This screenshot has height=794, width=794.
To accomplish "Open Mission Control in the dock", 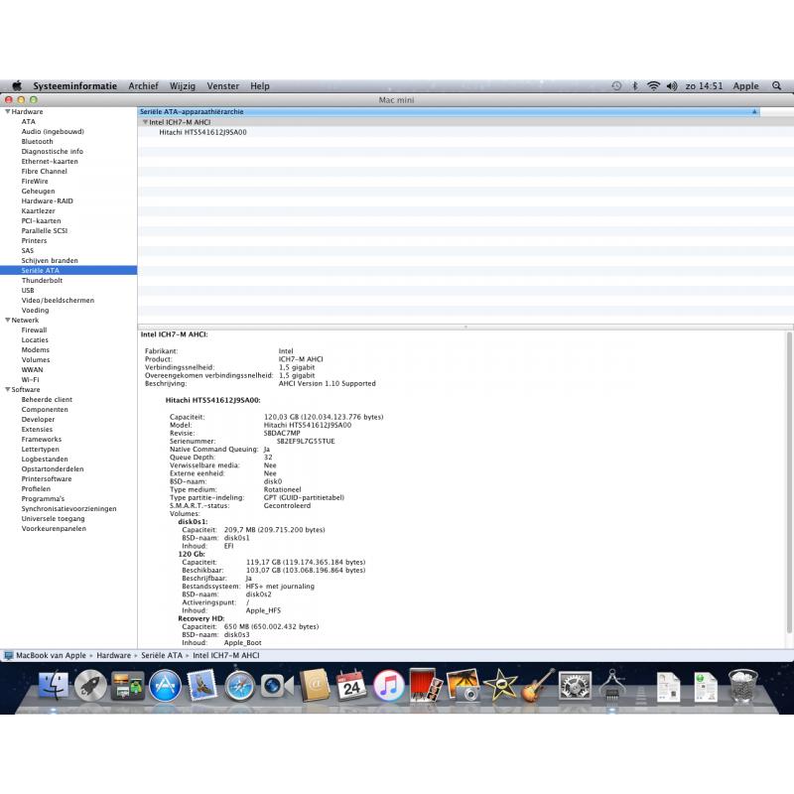I will (x=128, y=686).
